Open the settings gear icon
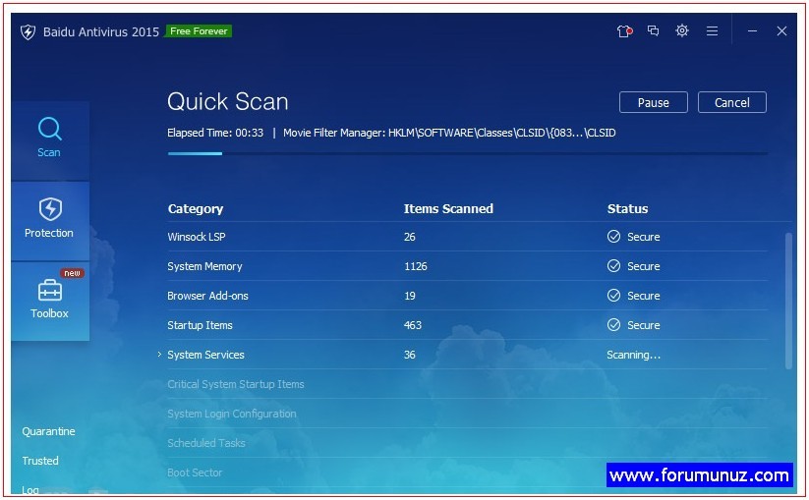Image resolution: width=809 pixels, height=500 pixels. coord(682,30)
